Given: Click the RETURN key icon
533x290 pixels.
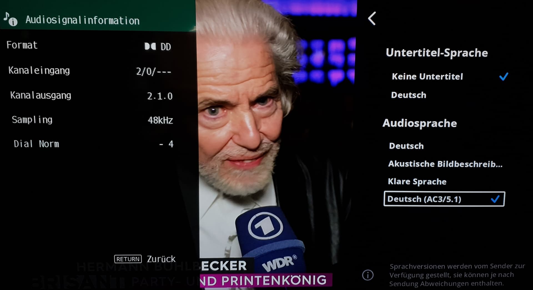Looking at the screenshot, I should [128, 259].
